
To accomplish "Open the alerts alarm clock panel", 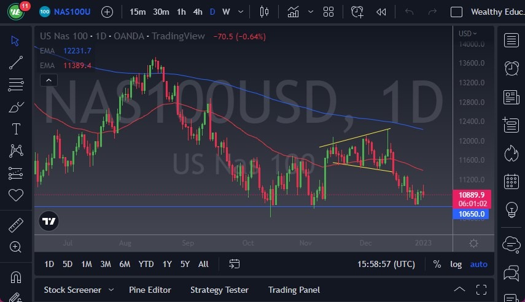I will click(511, 68).
